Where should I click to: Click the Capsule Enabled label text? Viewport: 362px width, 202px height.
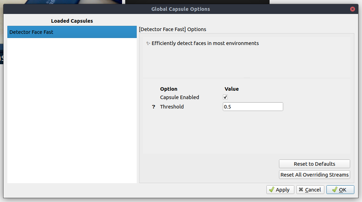click(180, 97)
